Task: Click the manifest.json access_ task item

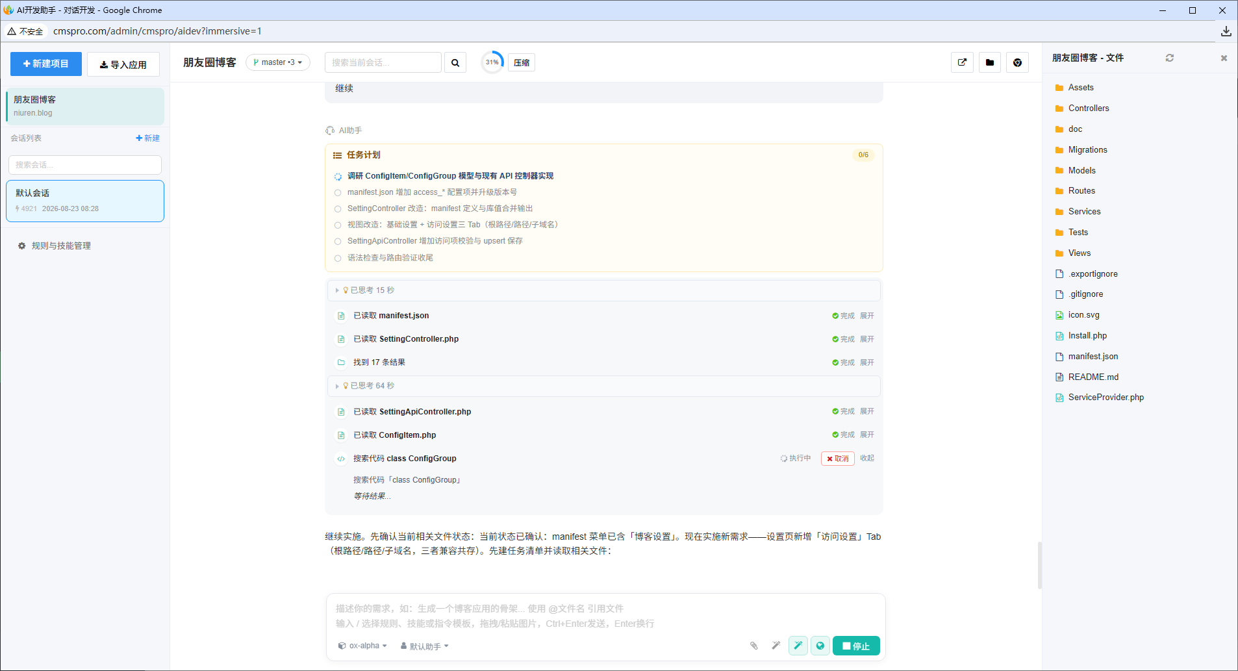Action: coord(432,192)
